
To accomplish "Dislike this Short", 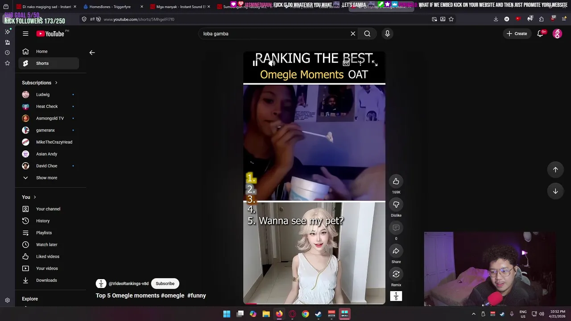I will pyautogui.click(x=396, y=204).
